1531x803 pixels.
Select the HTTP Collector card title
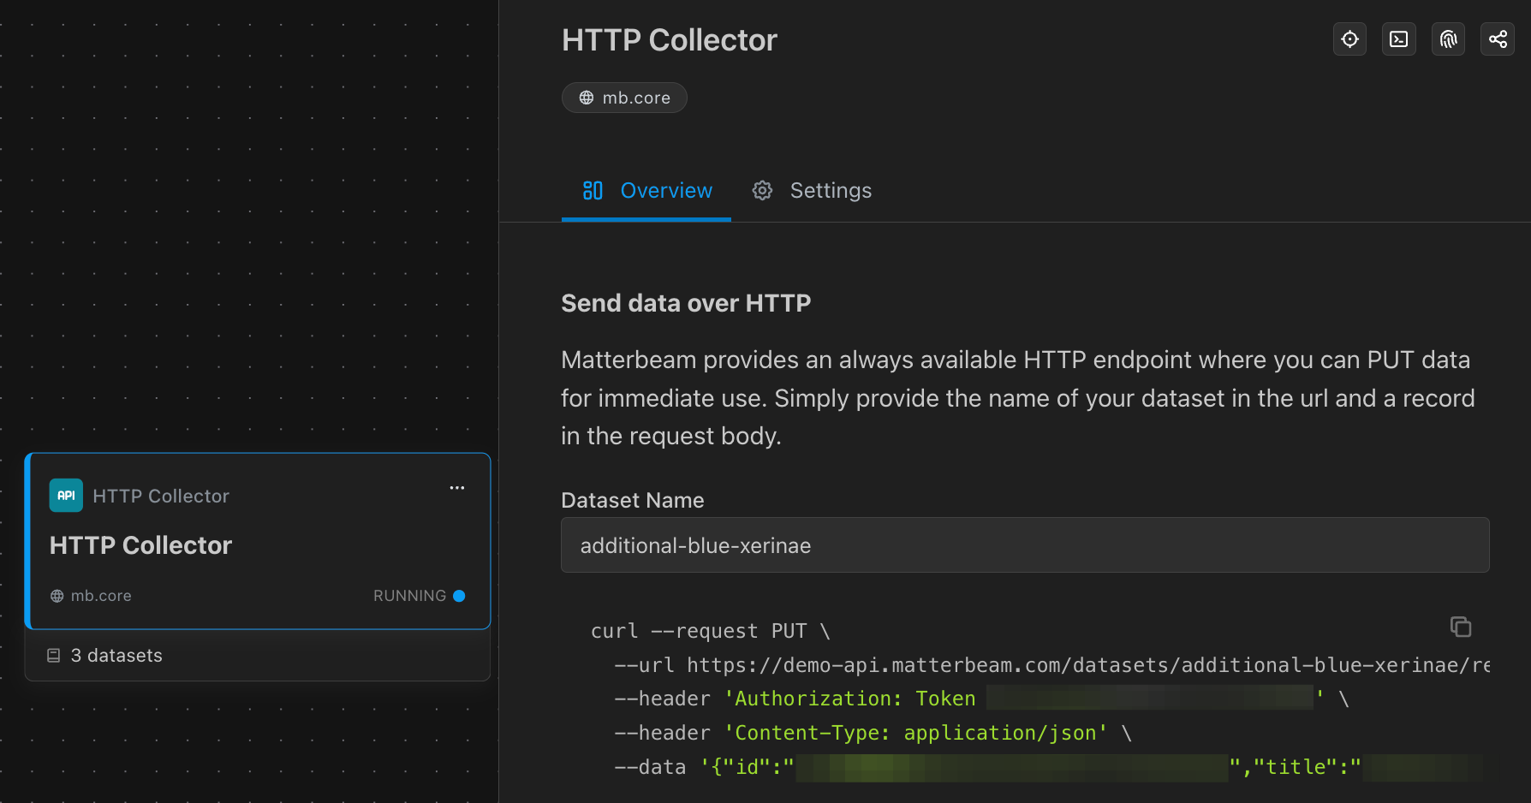(140, 545)
